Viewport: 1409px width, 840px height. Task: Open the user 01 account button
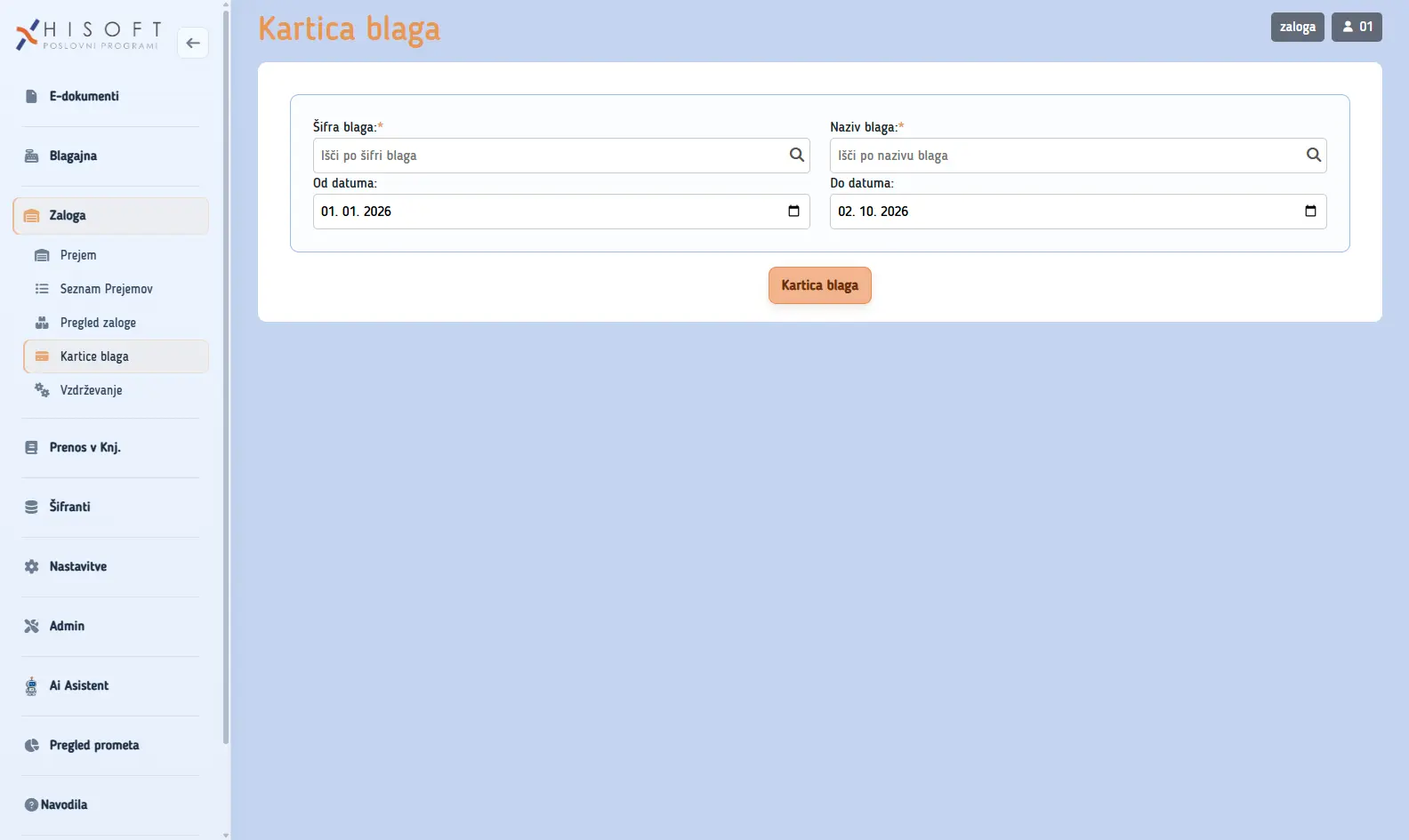1357,27
